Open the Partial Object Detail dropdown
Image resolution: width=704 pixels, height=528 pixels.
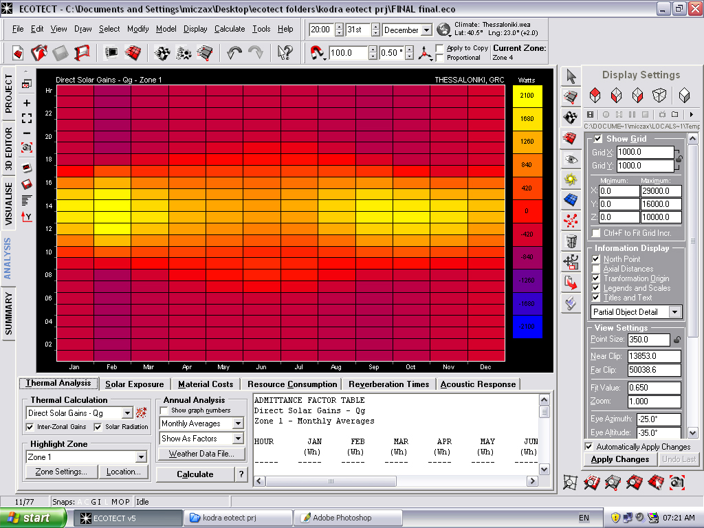[x=674, y=312]
